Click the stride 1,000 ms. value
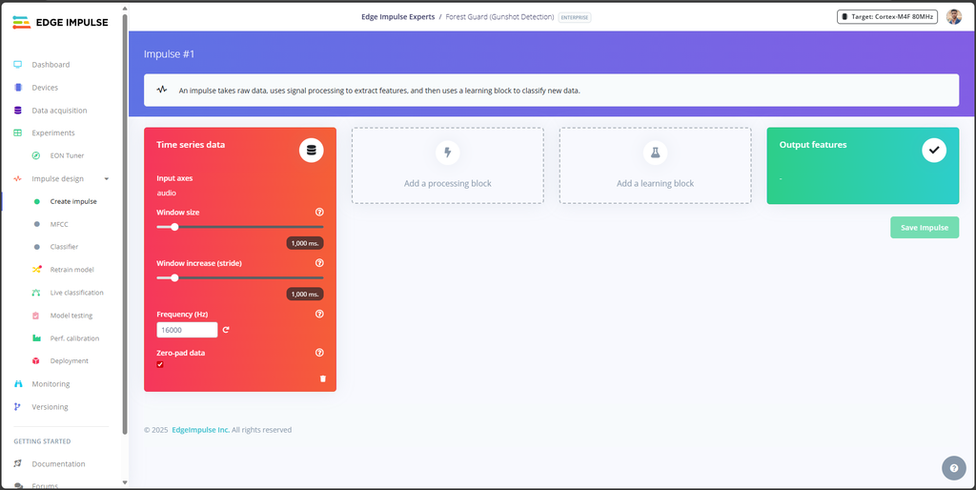 pyautogui.click(x=305, y=294)
